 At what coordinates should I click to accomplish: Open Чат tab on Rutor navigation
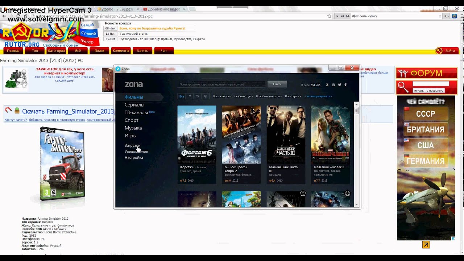click(164, 51)
